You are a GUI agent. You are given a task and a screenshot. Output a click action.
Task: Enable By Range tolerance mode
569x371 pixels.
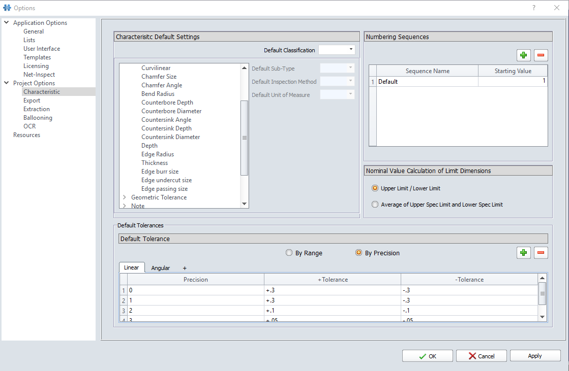(289, 253)
